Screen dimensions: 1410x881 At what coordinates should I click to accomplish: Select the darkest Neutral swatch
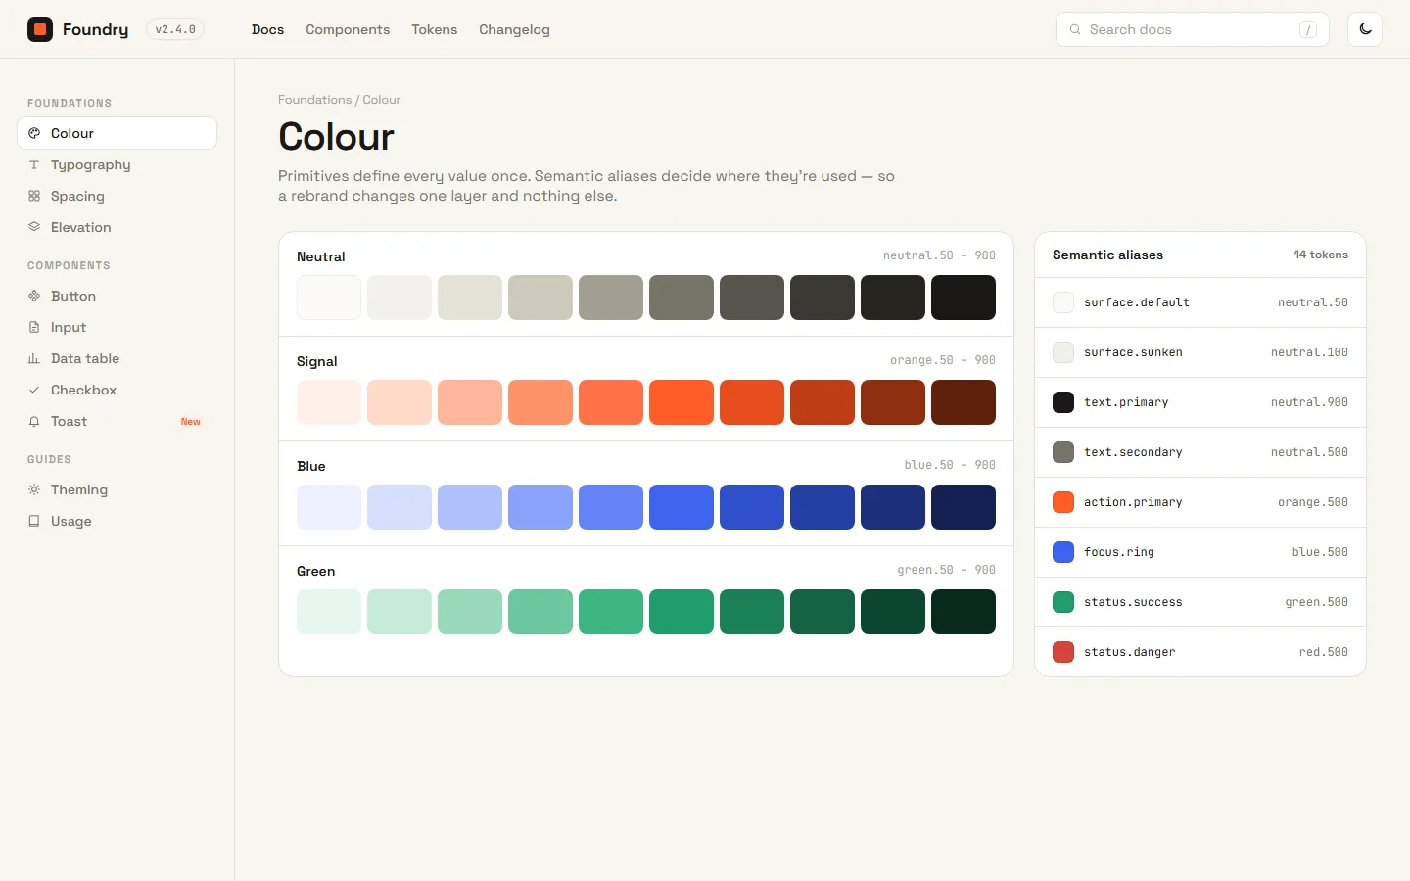pos(963,298)
